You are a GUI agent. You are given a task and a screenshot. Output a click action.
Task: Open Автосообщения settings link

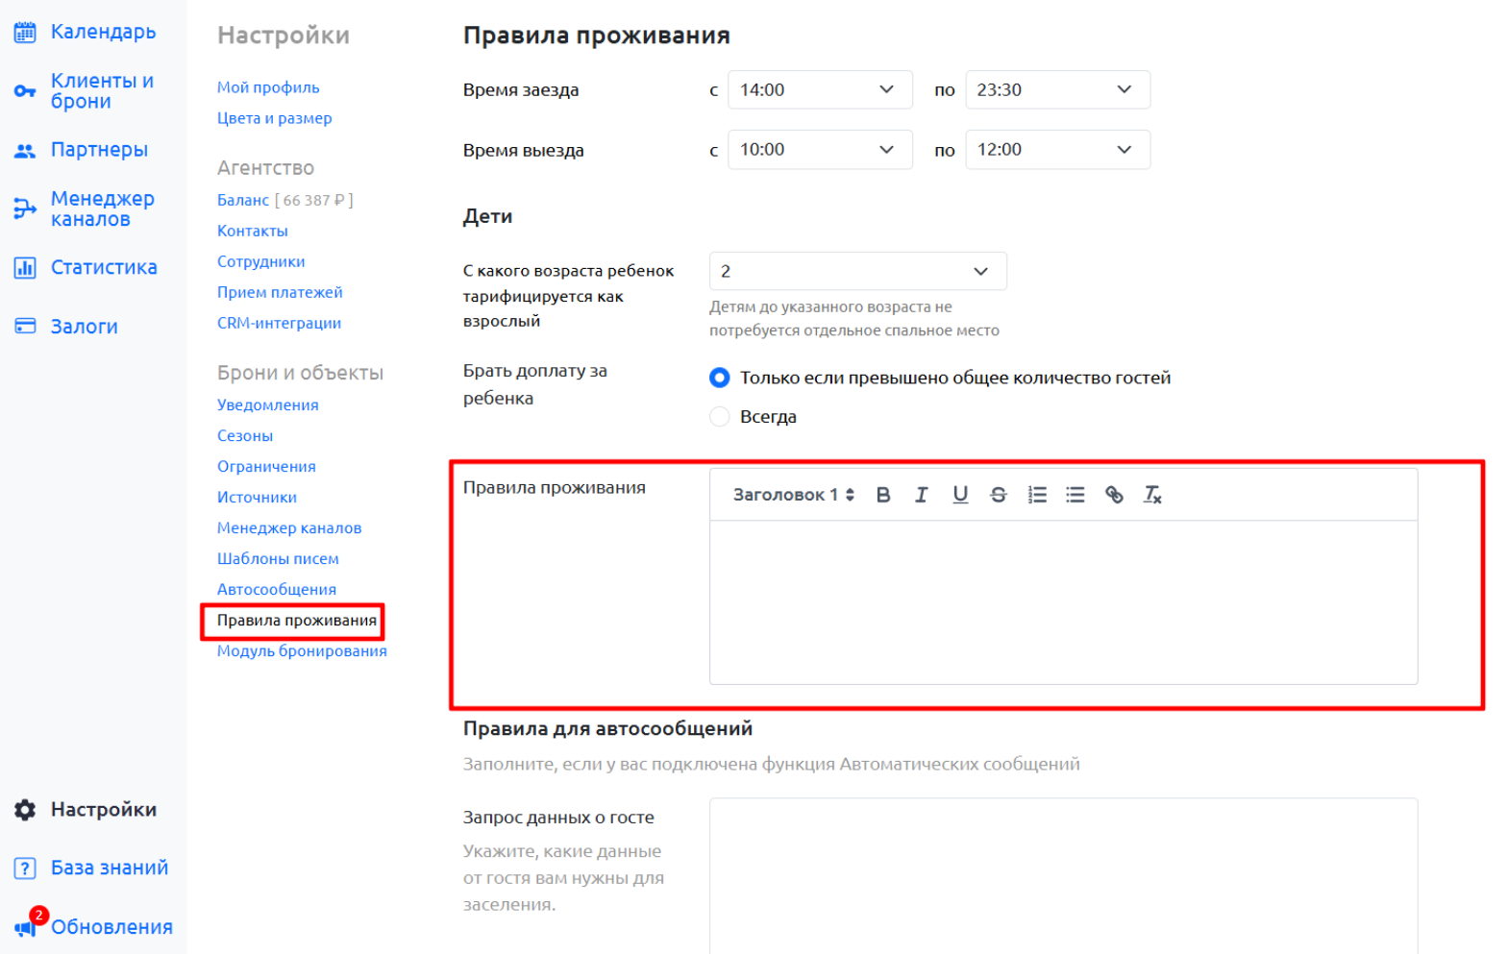277,590
